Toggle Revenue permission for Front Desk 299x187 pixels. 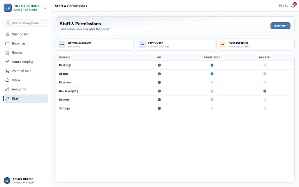[x=212, y=83]
